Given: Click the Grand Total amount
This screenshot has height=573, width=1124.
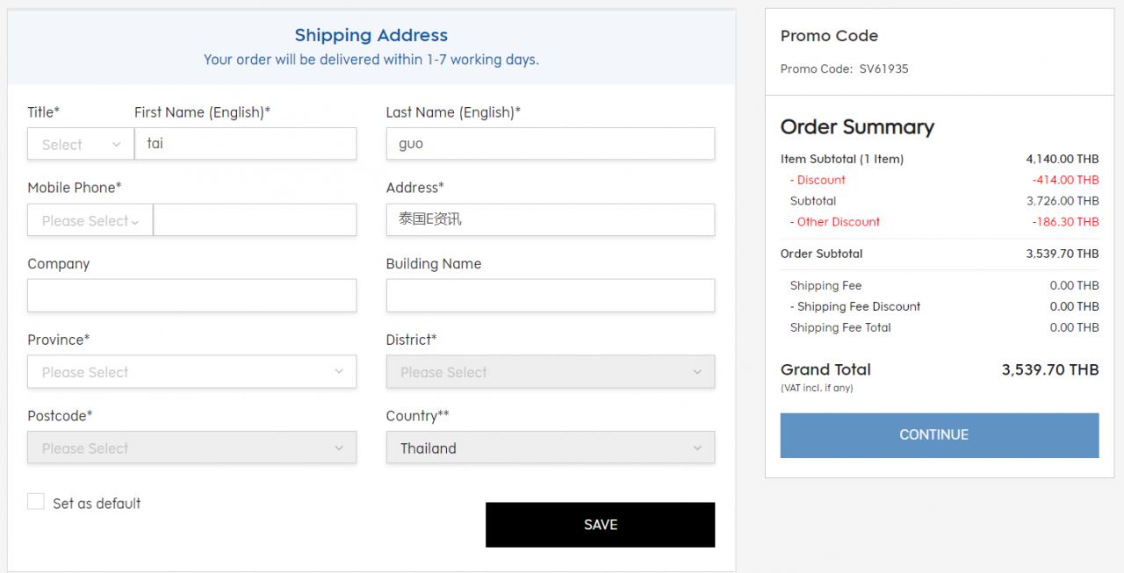Looking at the screenshot, I should point(1049,369).
